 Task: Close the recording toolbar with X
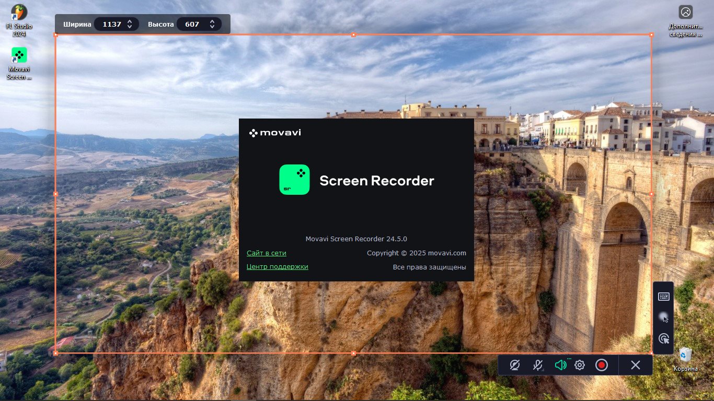635,365
